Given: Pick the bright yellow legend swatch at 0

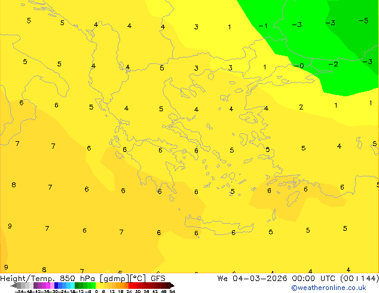Looking at the screenshot, I should [97, 286].
